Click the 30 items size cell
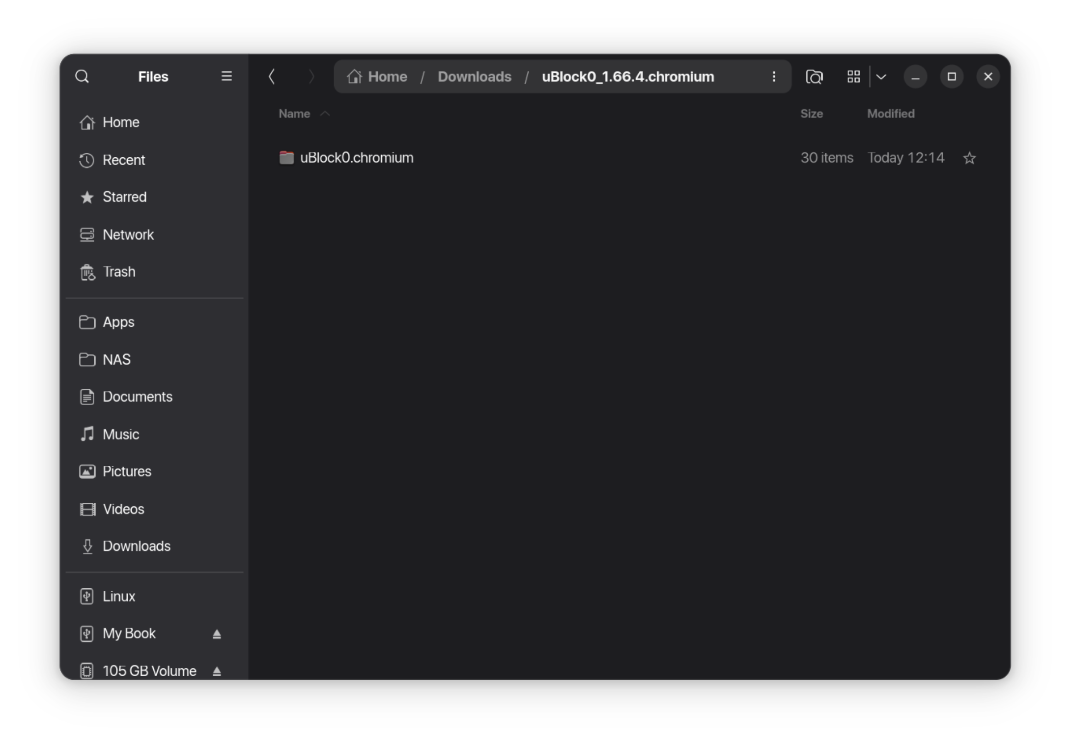This screenshot has width=1071, height=746. click(x=827, y=158)
